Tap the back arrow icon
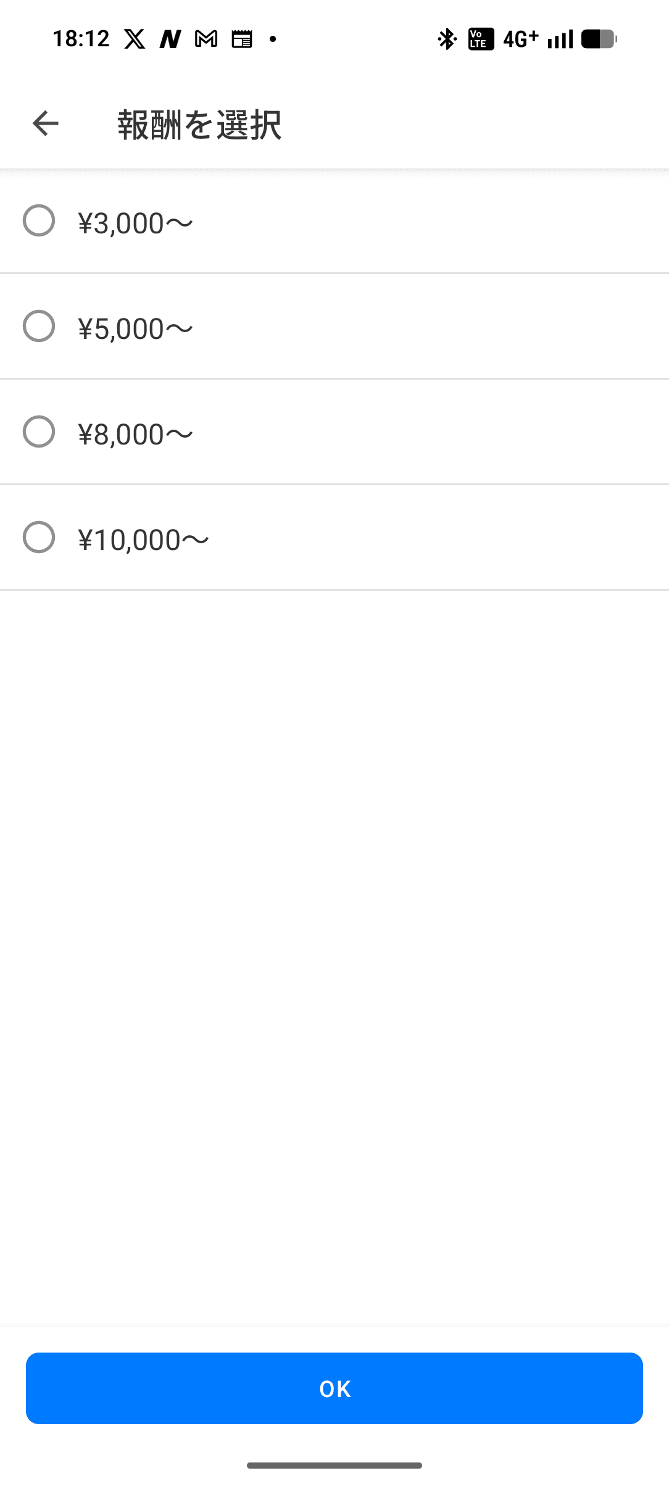669x1489 pixels. [x=46, y=123]
